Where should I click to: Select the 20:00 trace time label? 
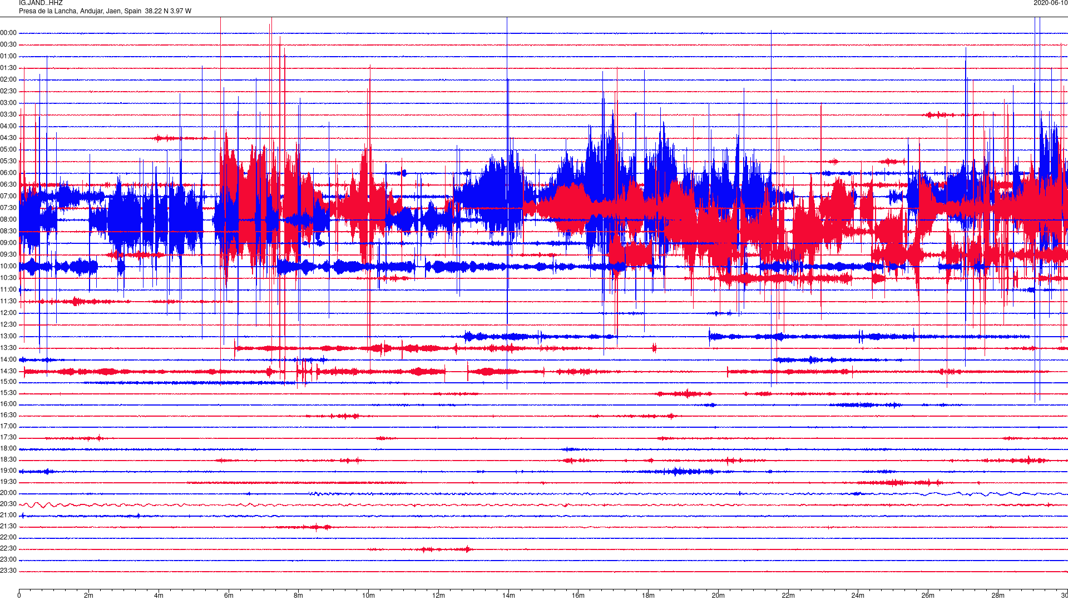point(8,493)
